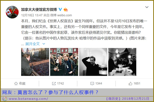This screenshot has height=102, width=154.
Task: Open the handshake dinner photo thumbnail
Action: coord(122,62)
